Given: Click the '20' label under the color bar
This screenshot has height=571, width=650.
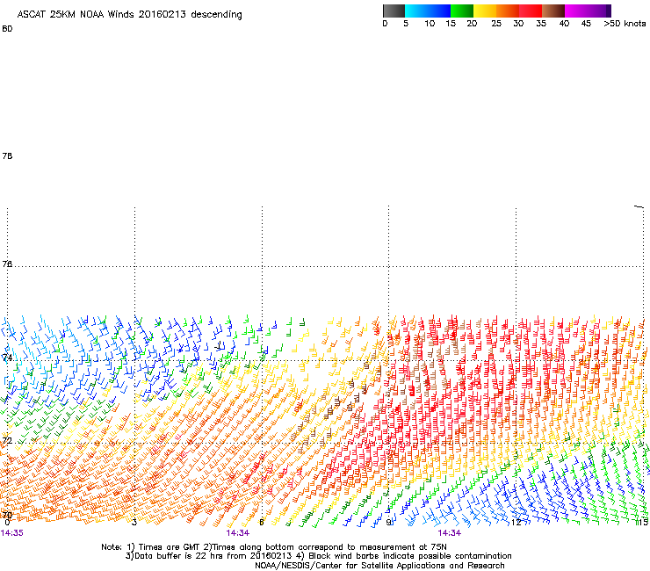Looking at the screenshot, I should pos(472,24).
